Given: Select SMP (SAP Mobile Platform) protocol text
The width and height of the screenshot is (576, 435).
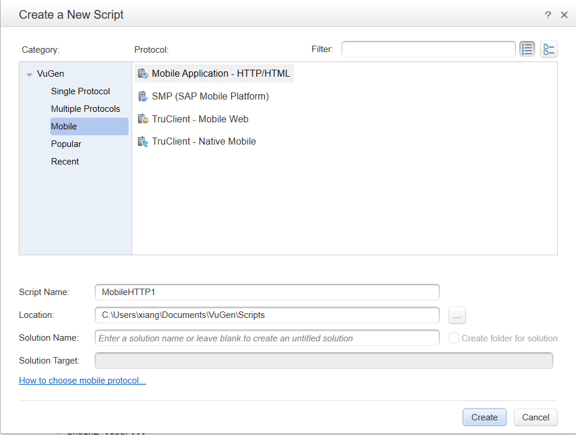Looking at the screenshot, I should (211, 97).
